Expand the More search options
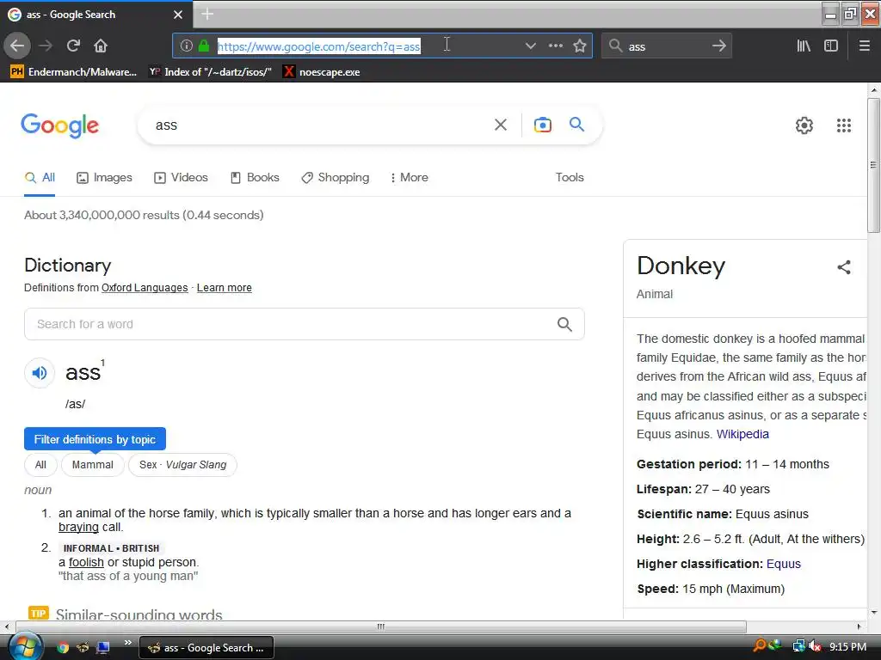The height and width of the screenshot is (660, 881). click(x=409, y=177)
